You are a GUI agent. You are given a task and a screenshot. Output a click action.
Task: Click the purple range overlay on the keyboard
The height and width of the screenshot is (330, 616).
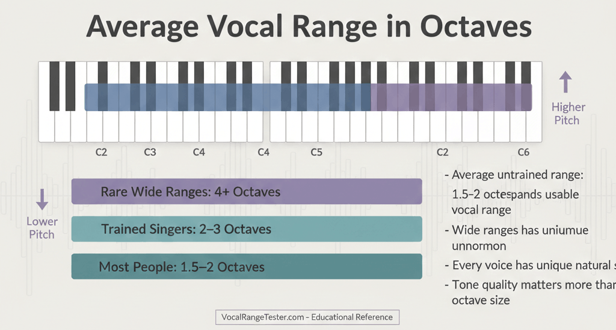tap(451, 97)
